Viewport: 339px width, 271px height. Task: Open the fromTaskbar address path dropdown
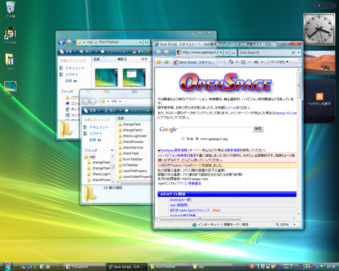coord(140,42)
